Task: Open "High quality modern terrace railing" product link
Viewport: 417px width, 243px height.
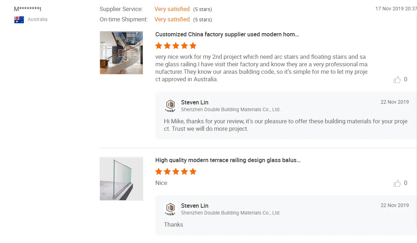Action: tap(228, 160)
